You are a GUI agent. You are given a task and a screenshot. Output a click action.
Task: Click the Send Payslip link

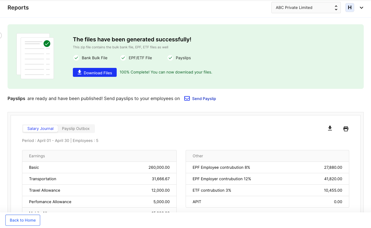point(204,99)
